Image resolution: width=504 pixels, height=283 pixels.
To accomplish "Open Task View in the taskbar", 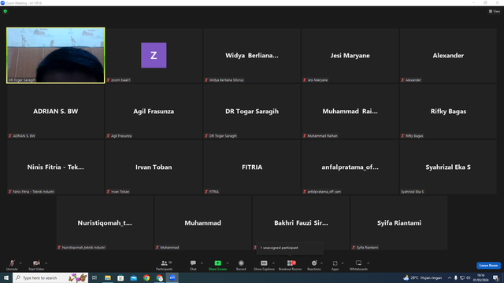I will (94, 277).
